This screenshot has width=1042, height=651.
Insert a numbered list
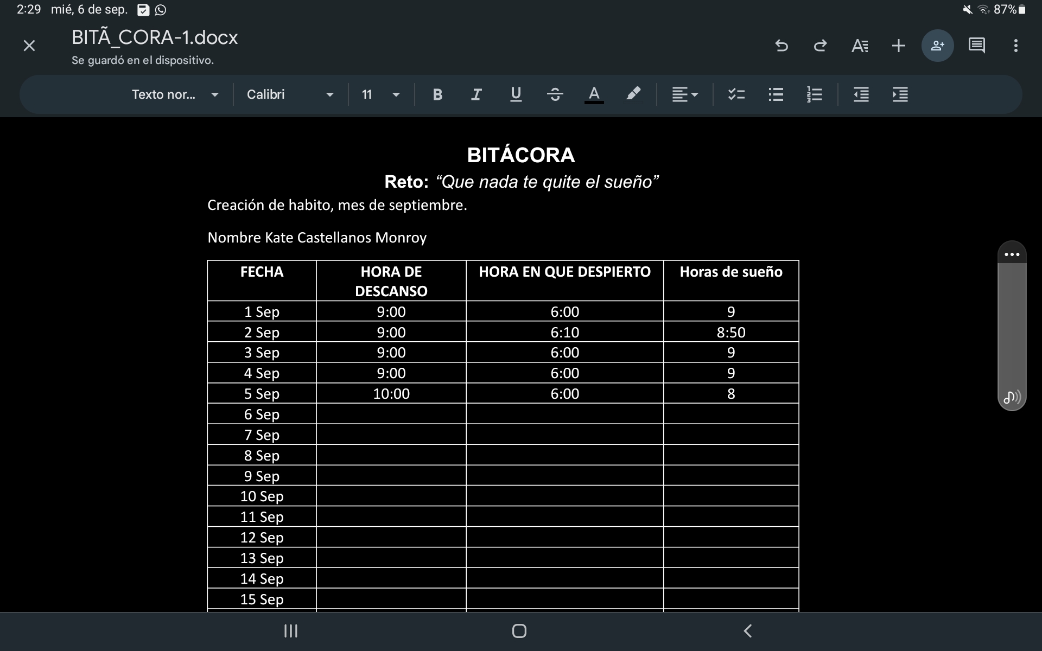(815, 94)
